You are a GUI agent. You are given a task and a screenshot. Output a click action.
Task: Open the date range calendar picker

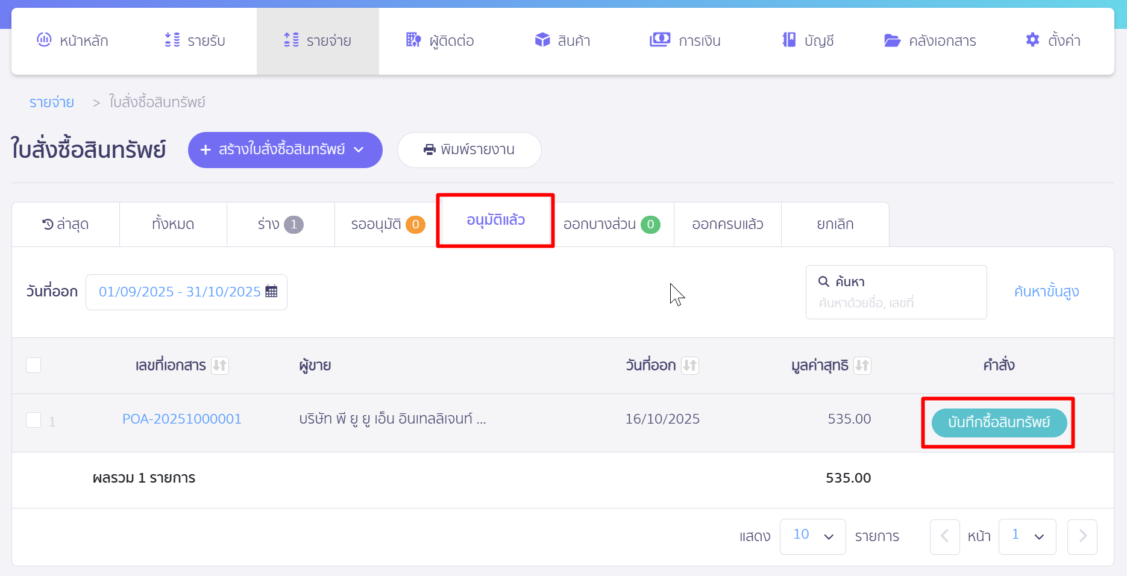271,292
